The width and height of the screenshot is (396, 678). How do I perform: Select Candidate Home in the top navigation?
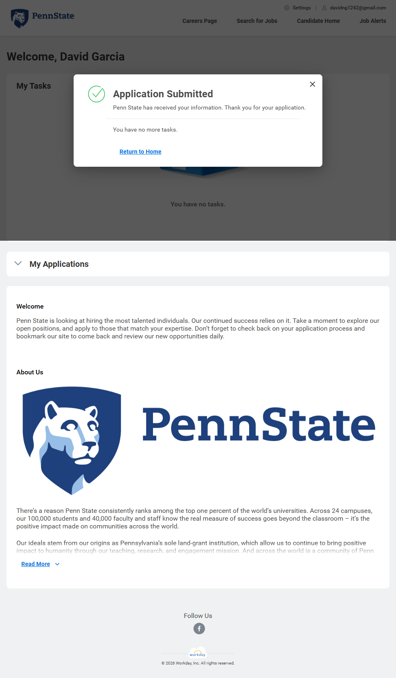click(318, 21)
